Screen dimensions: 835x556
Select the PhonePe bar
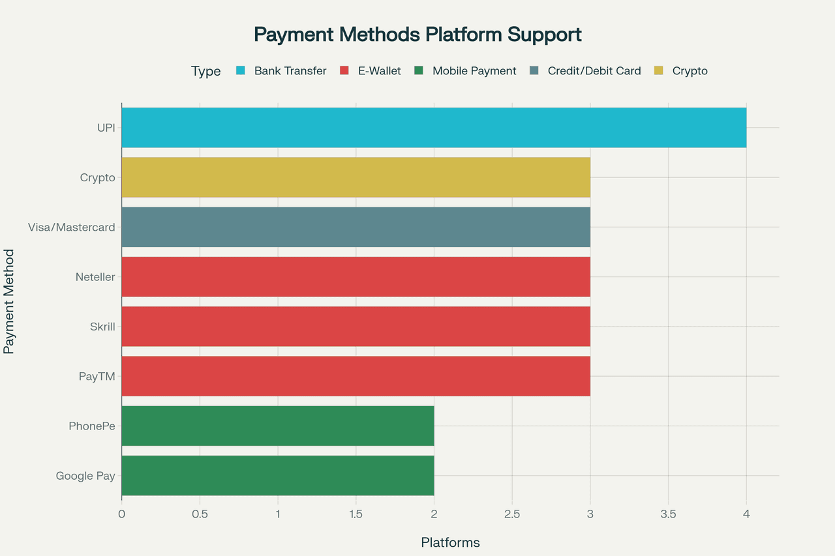point(277,426)
